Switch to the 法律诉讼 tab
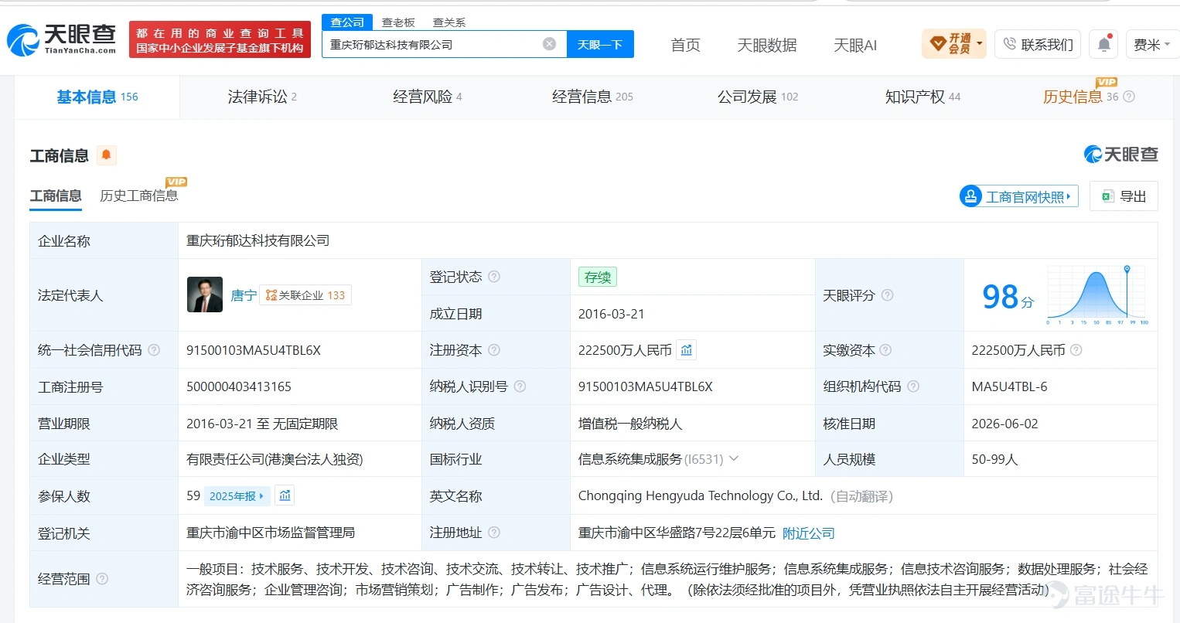The width and height of the screenshot is (1180, 623). click(x=262, y=97)
